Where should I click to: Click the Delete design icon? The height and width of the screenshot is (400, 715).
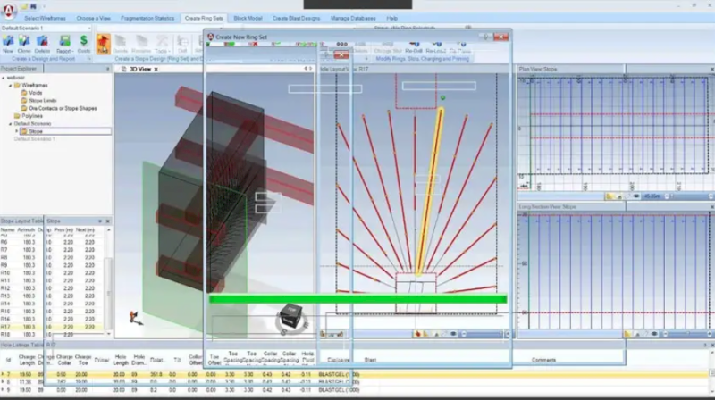click(x=42, y=44)
